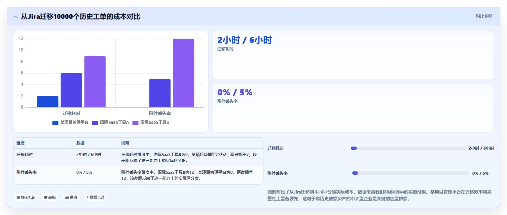The width and height of the screenshot is (507, 215).
Task: Click the 说明 table column header
Action: click(x=125, y=143)
